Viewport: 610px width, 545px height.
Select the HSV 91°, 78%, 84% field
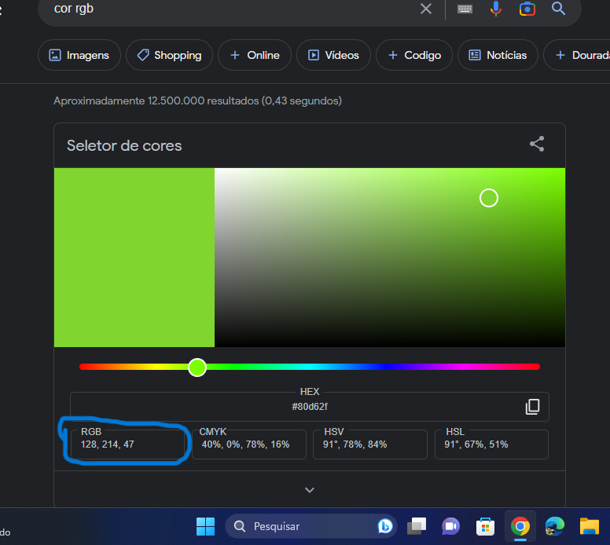click(x=370, y=444)
